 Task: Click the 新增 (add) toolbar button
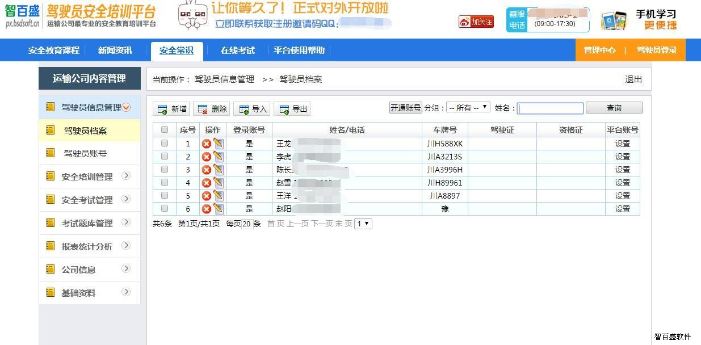pos(171,109)
